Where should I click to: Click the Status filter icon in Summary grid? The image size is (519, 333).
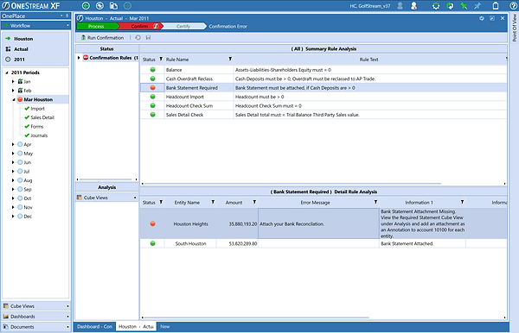[x=161, y=59]
